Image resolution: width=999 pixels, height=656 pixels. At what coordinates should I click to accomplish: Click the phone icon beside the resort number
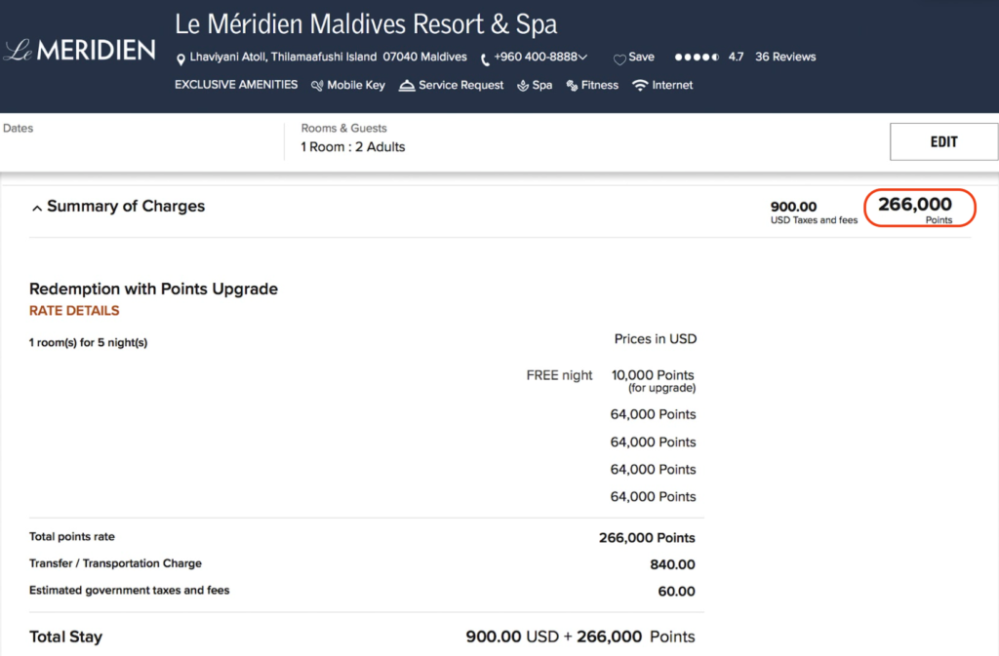484,58
